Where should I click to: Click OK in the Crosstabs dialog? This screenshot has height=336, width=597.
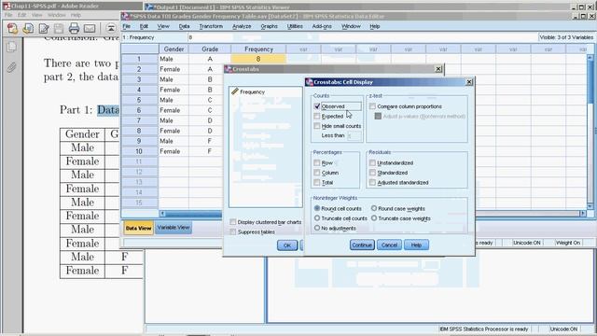click(287, 245)
